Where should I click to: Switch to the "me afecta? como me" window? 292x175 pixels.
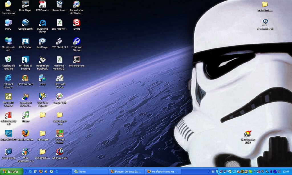(x=163, y=172)
